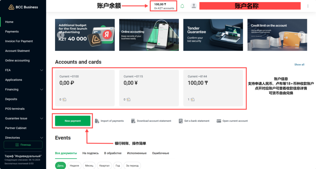
Task: Click card icon on the ruble account
Action: point(64,100)
